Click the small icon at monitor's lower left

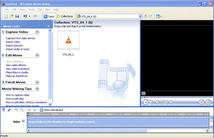143,93
